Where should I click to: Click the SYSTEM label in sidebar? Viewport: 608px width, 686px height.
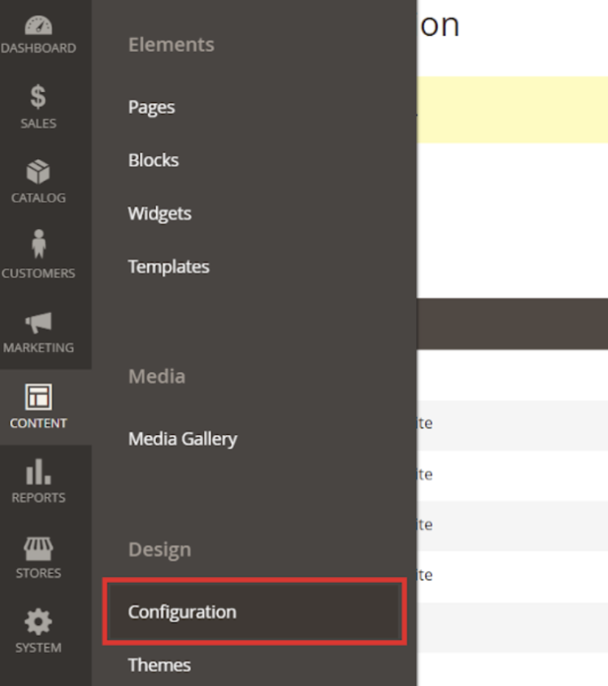point(38,648)
